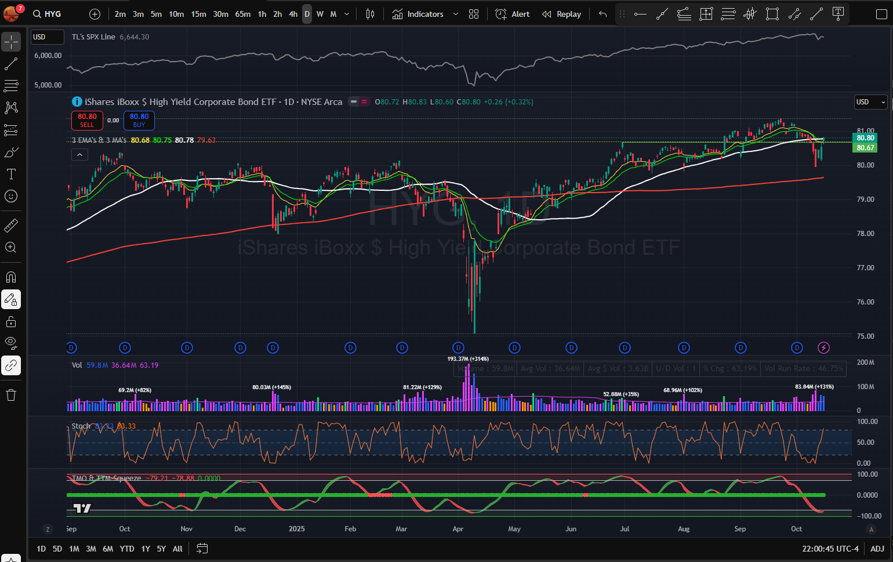Click the symbol info icon beside iShares title
The image size is (893, 562).
77,101
